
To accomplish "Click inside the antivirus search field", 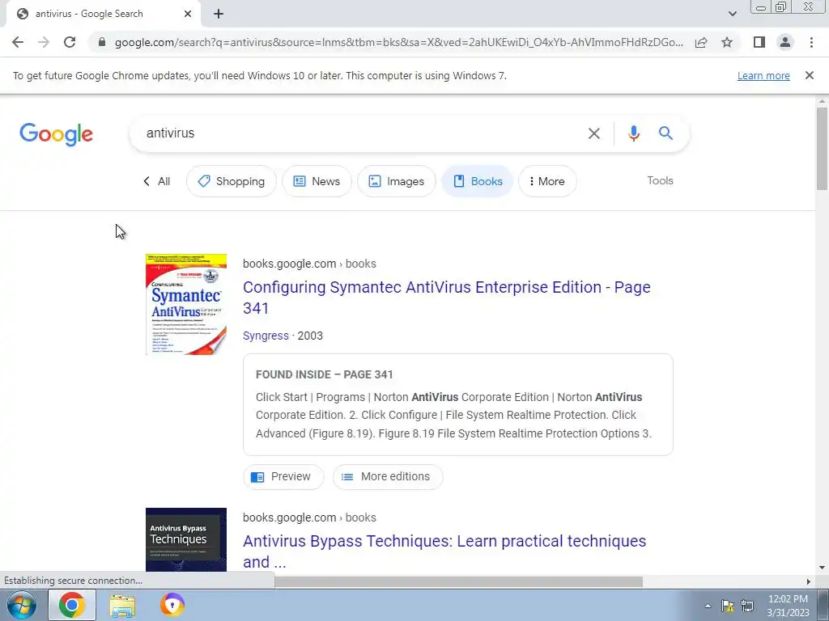I will tap(359, 133).
